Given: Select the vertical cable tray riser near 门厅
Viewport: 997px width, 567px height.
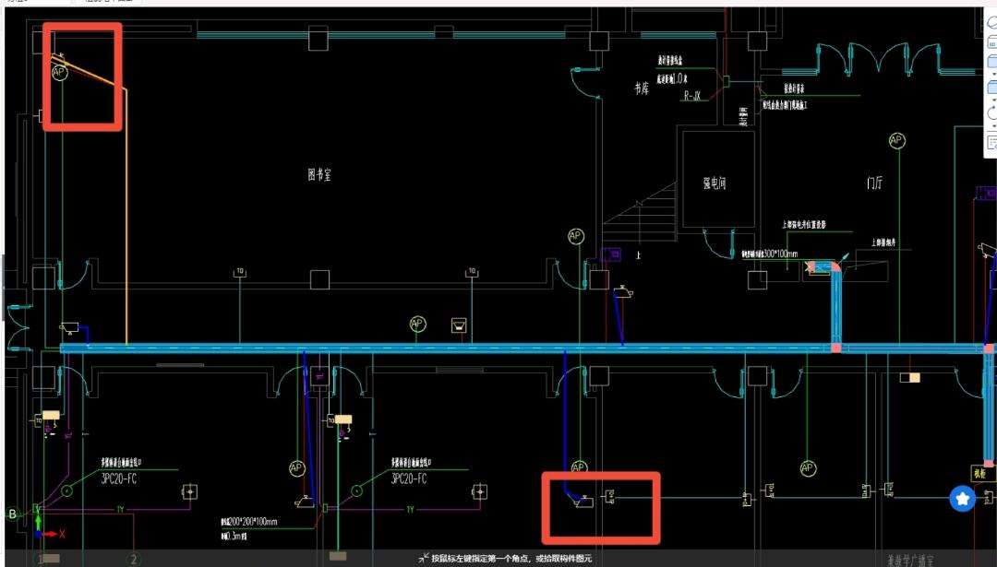Looking at the screenshot, I should coord(836,307).
